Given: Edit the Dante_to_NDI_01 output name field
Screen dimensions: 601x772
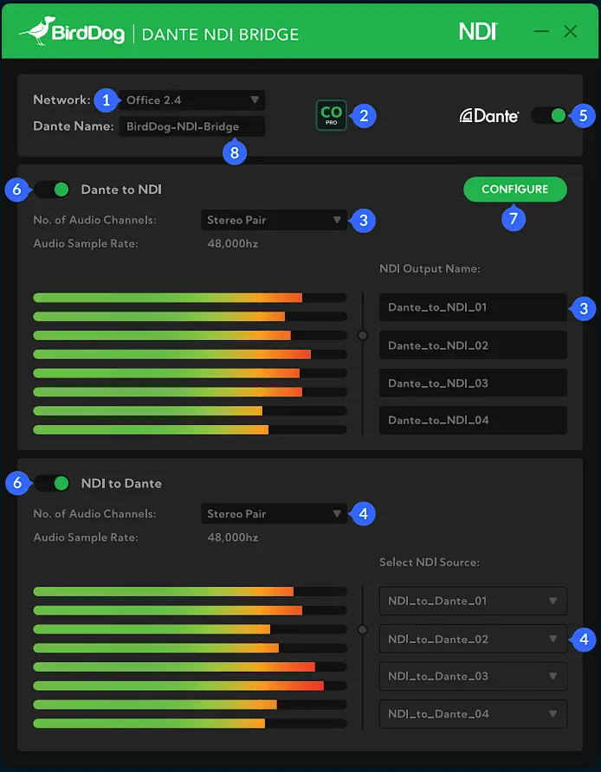Looking at the screenshot, I should [473, 307].
